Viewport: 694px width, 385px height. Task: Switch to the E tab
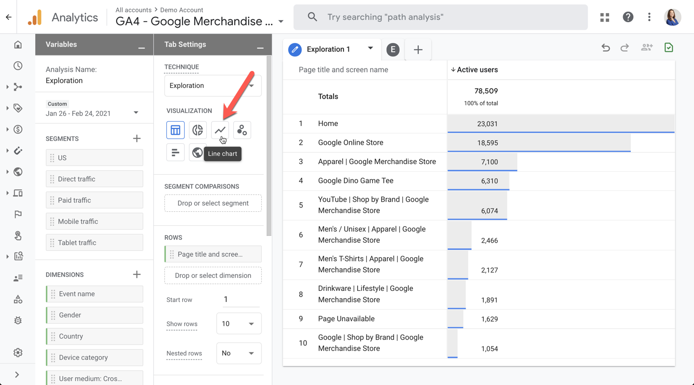[393, 49]
